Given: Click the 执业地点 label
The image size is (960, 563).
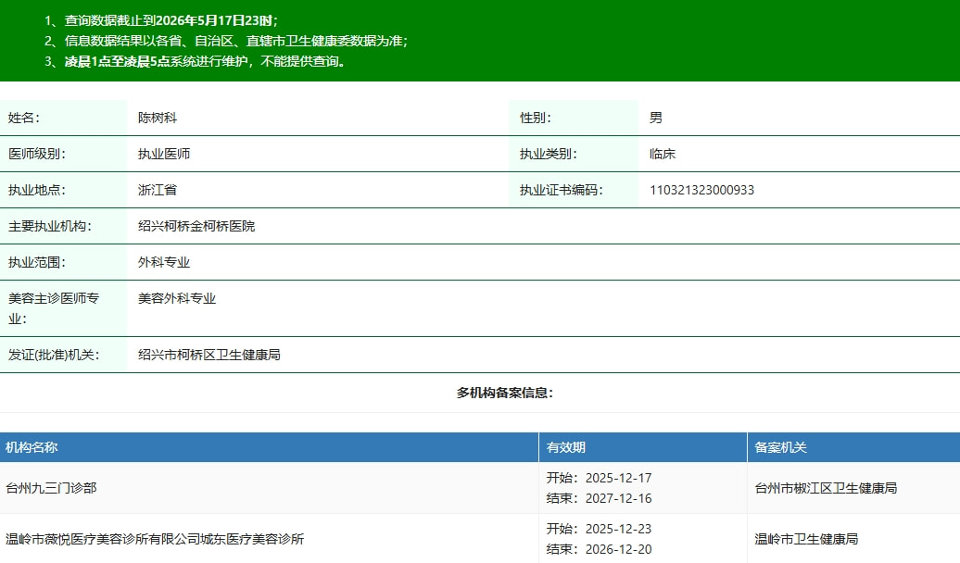Looking at the screenshot, I should (x=37, y=190).
